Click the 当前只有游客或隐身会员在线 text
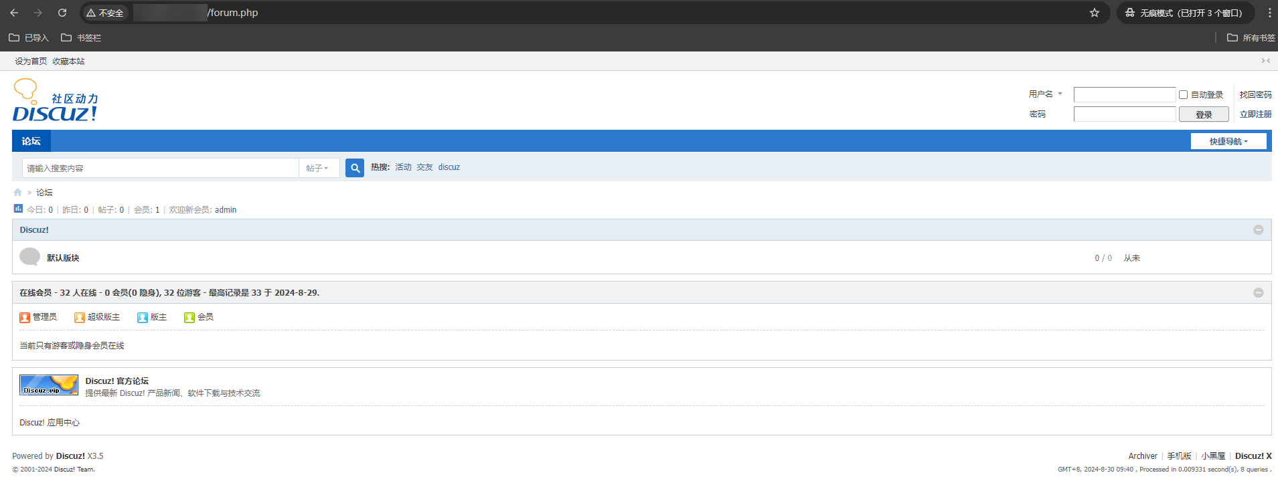The width and height of the screenshot is (1278, 501). pyautogui.click(x=72, y=346)
